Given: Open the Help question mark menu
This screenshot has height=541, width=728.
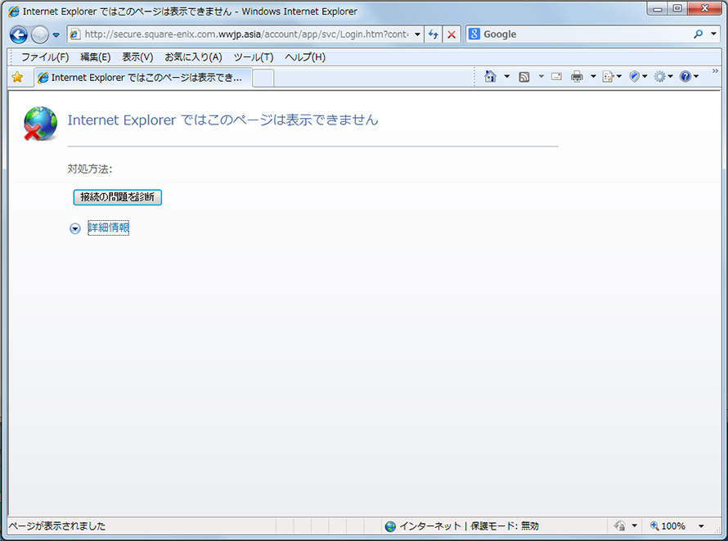Looking at the screenshot, I should tap(689, 77).
